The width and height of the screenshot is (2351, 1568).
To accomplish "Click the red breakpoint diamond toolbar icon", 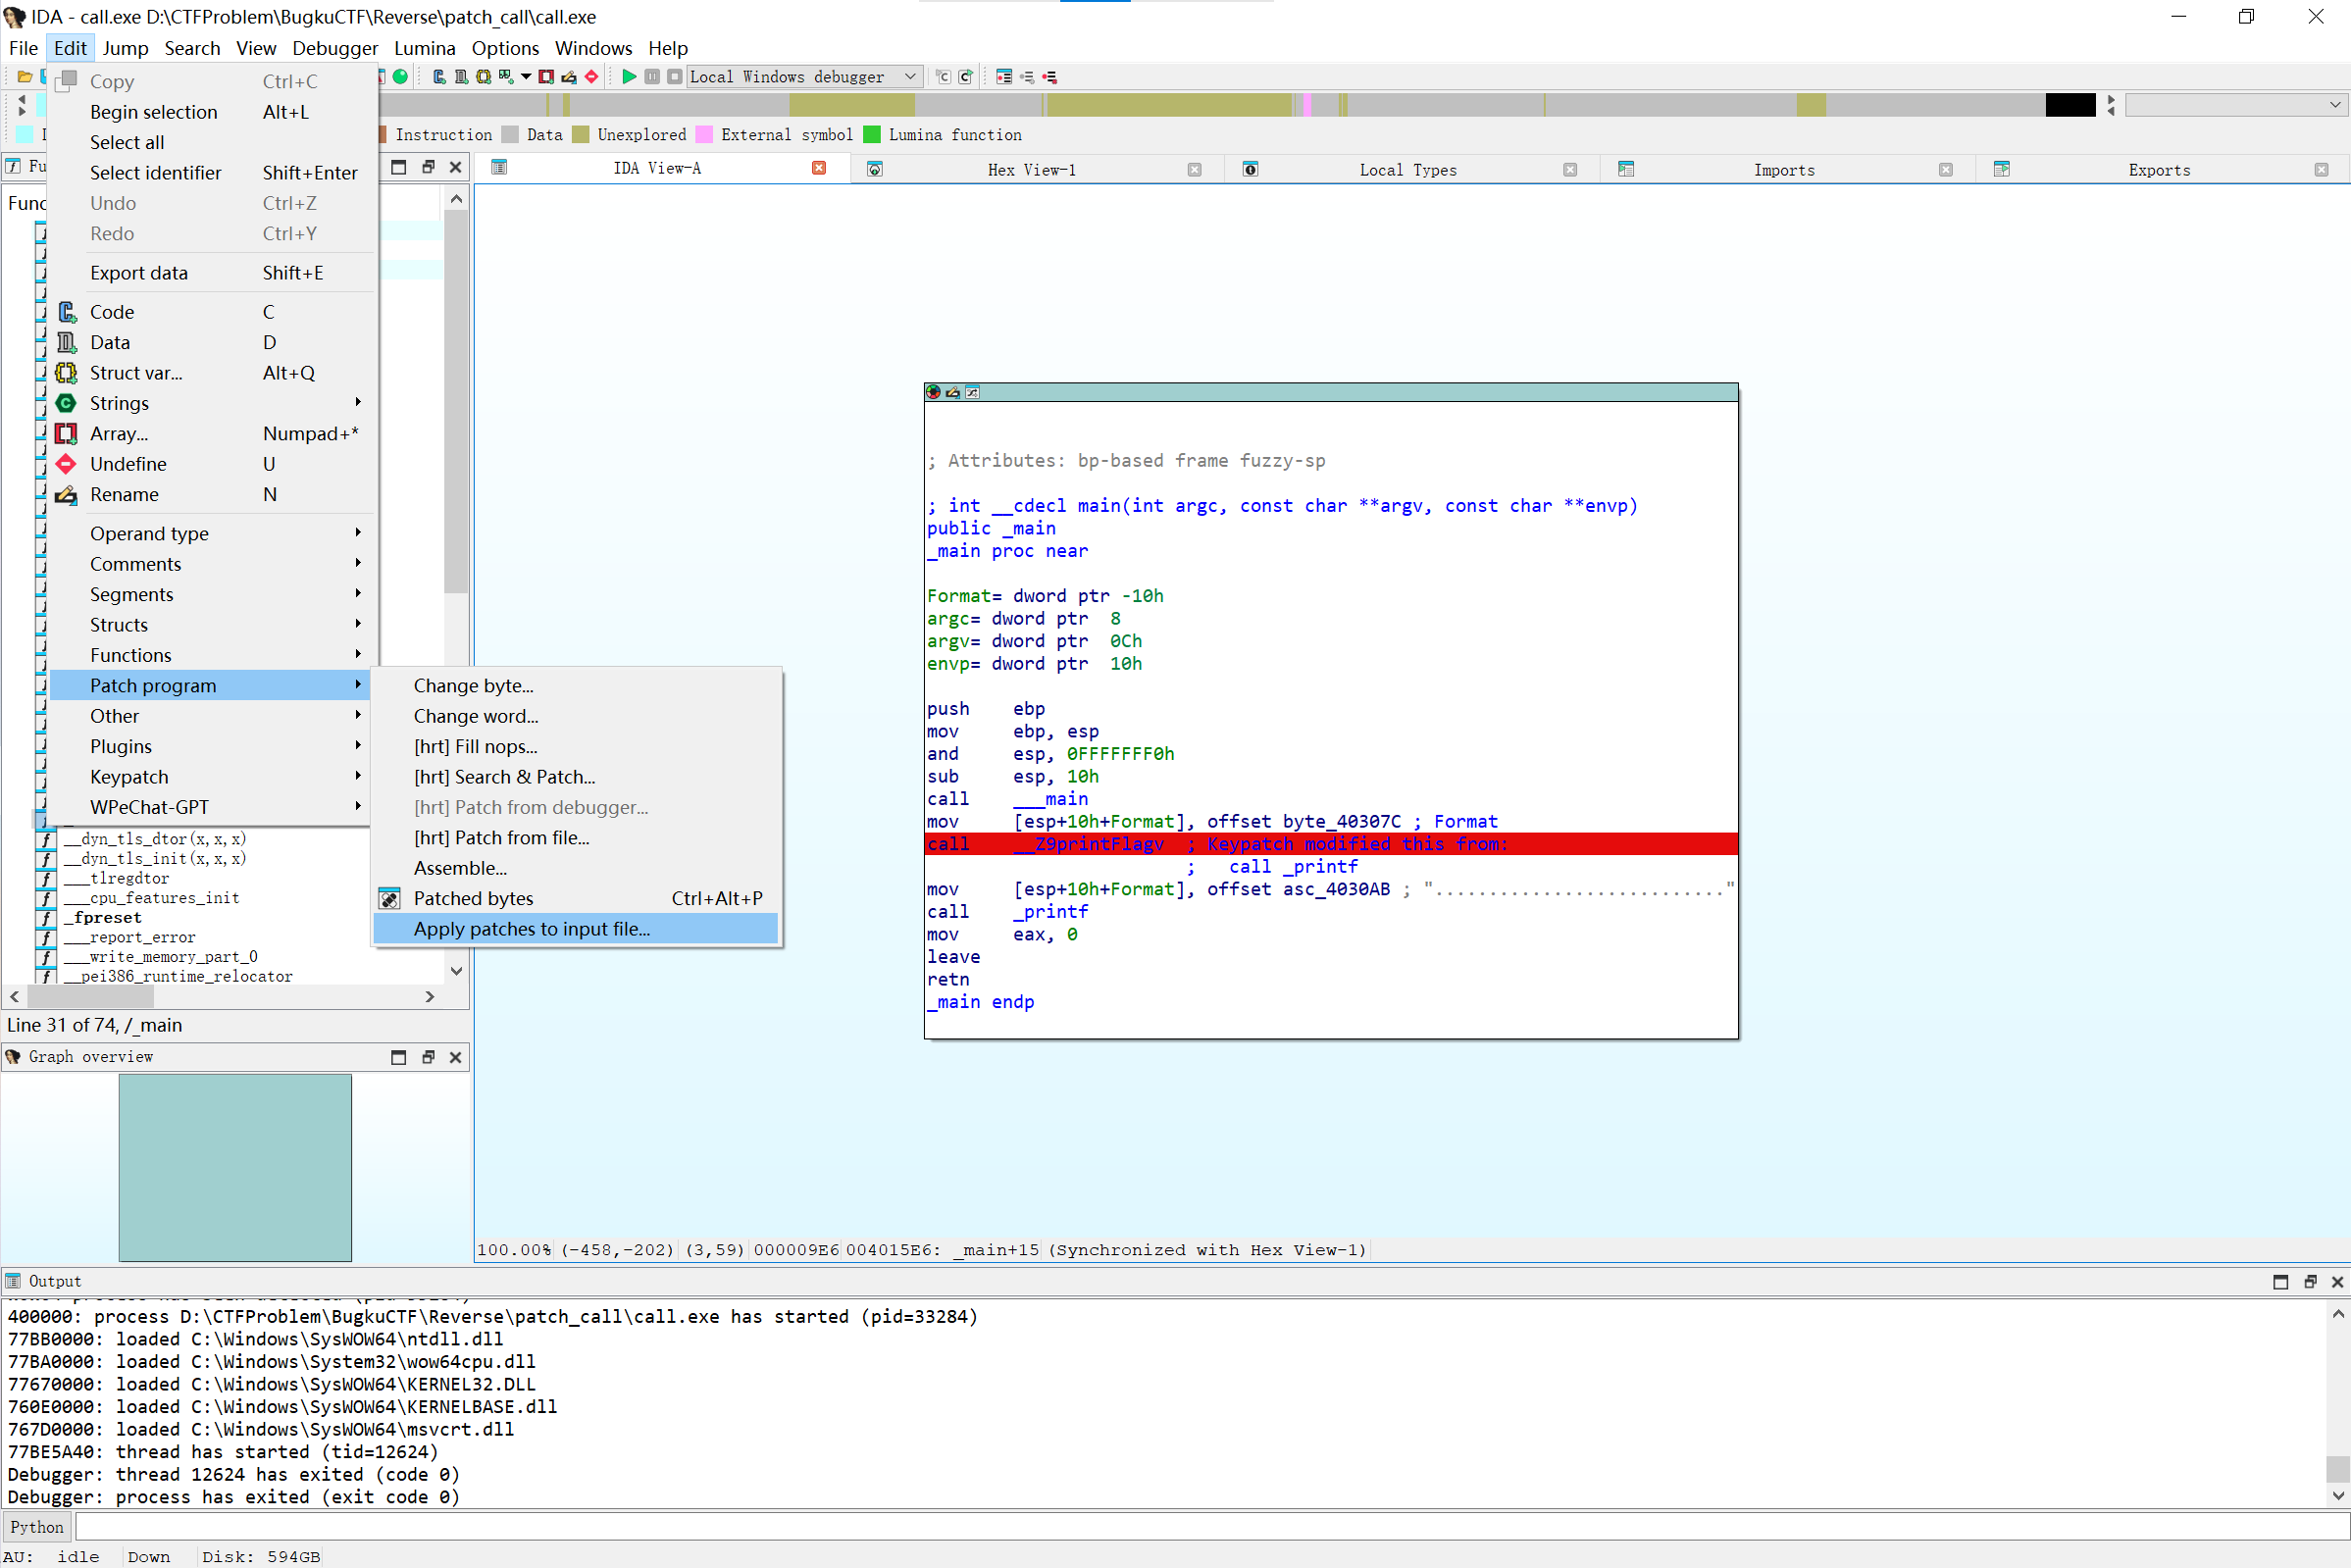I will (592, 76).
